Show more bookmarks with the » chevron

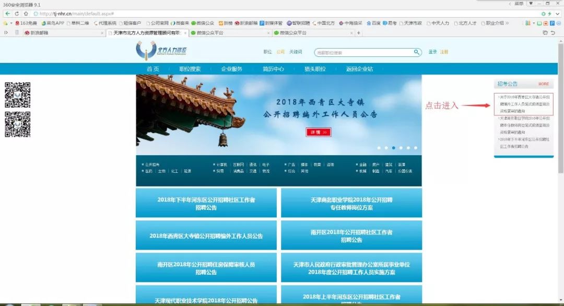507,23
